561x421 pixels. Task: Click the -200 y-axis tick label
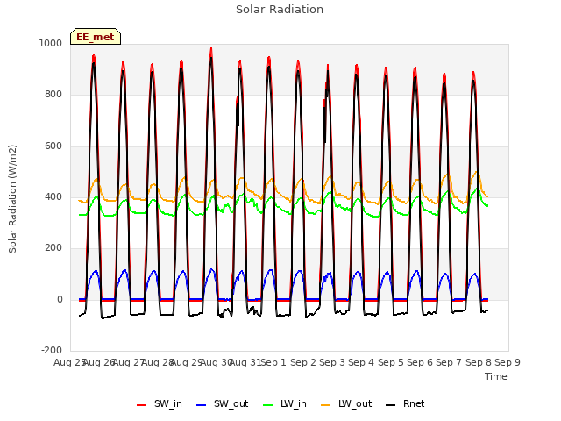point(52,350)
